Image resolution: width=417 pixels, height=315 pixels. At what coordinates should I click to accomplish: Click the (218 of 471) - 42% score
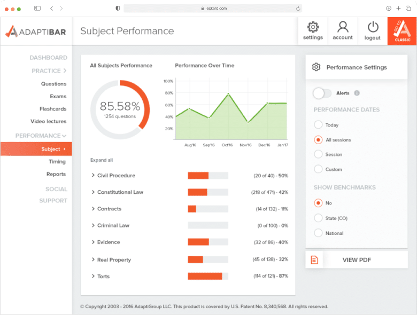(x=269, y=192)
